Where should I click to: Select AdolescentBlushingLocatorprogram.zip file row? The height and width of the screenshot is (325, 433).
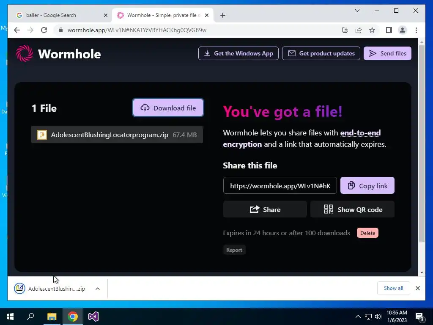pos(117,135)
